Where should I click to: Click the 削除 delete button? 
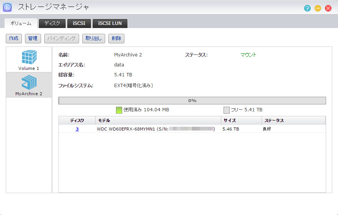(x=116, y=38)
